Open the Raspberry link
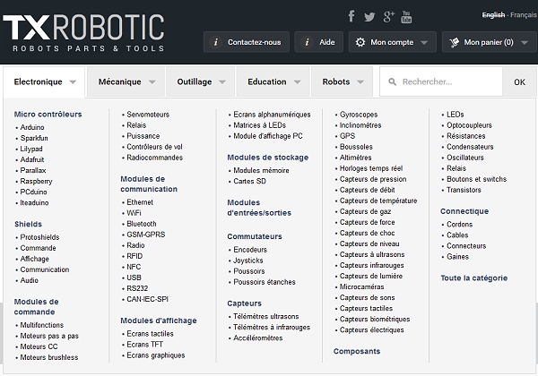 pyautogui.click(x=37, y=181)
